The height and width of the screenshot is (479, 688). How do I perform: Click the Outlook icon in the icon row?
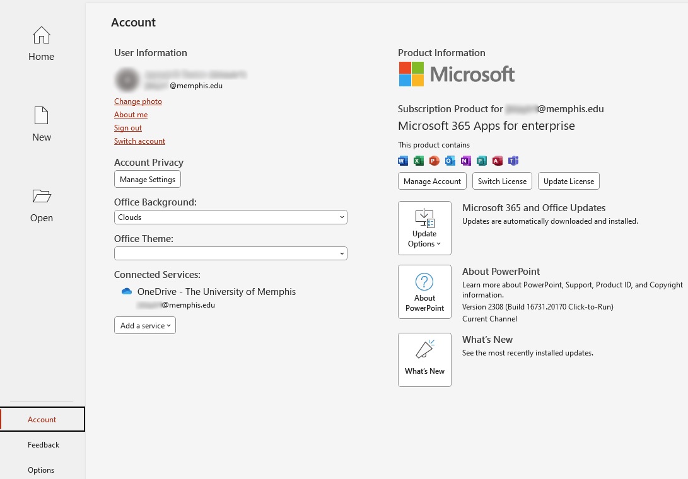450,161
